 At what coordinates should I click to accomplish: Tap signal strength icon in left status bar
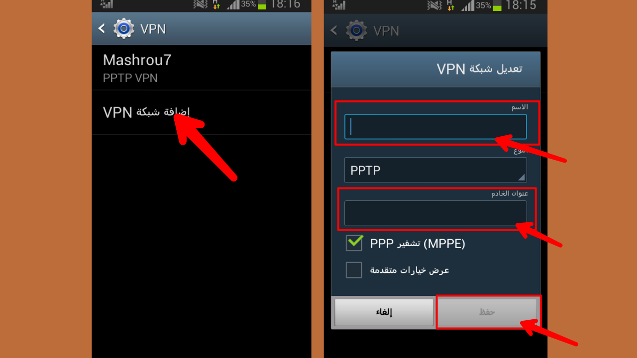click(233, 4)
